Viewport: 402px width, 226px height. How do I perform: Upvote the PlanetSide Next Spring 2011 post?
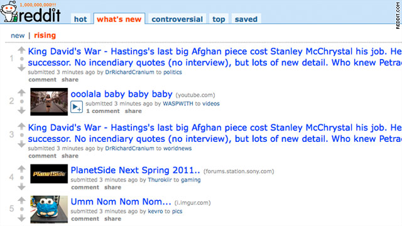(21, 169)
